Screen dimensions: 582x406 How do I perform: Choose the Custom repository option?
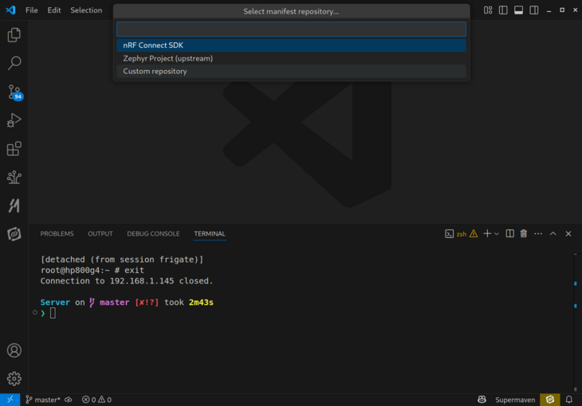[x=291, y=71]
